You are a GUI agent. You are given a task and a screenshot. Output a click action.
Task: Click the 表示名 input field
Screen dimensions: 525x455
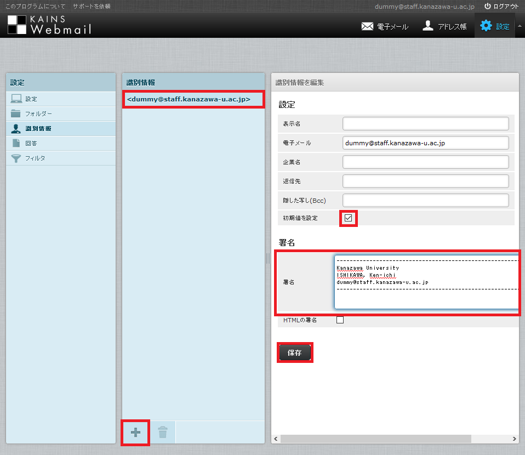425,124
